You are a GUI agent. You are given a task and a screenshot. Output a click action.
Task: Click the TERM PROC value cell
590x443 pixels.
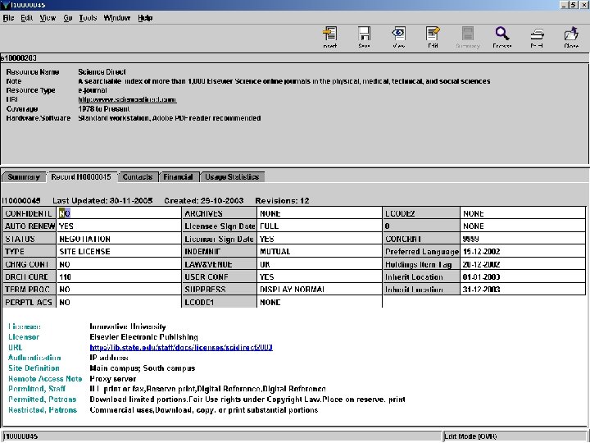coord(119,290)
